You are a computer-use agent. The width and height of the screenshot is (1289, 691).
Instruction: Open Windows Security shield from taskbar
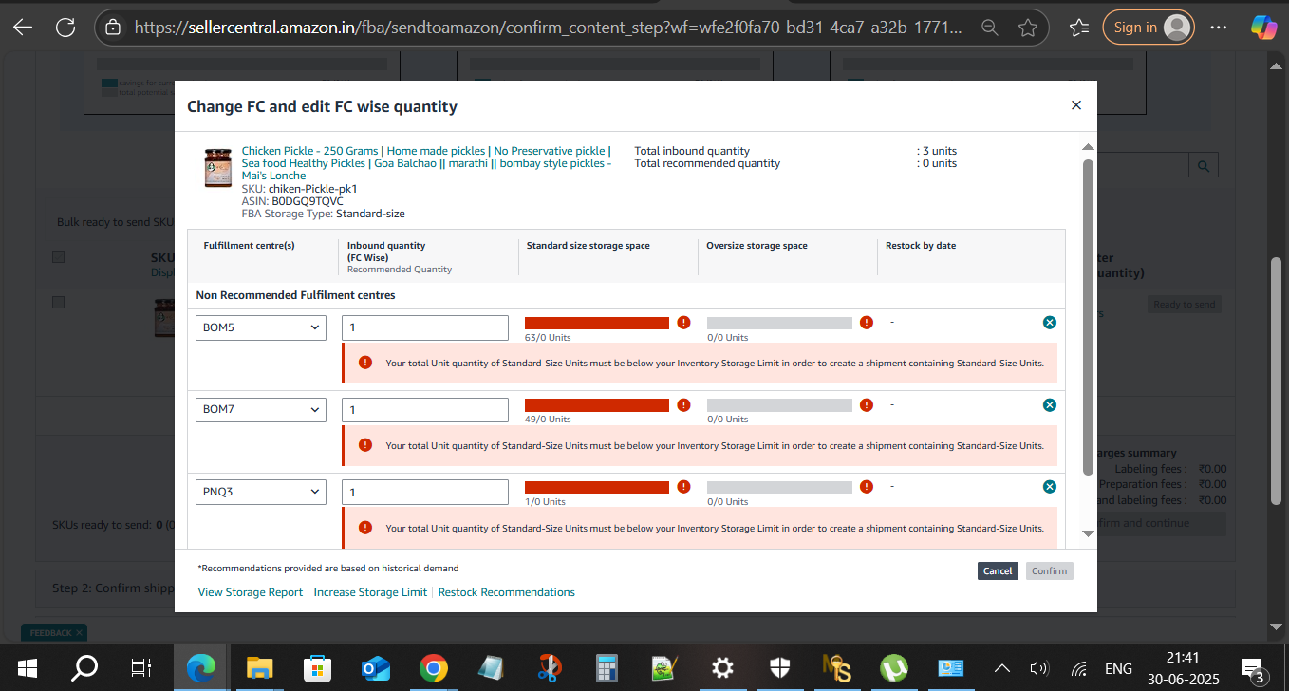coord(780,668)
